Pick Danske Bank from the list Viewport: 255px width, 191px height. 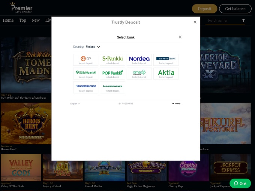point(166,60)
